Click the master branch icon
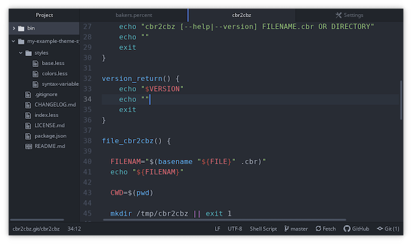The image size is (412, 244). coord(286,229)
